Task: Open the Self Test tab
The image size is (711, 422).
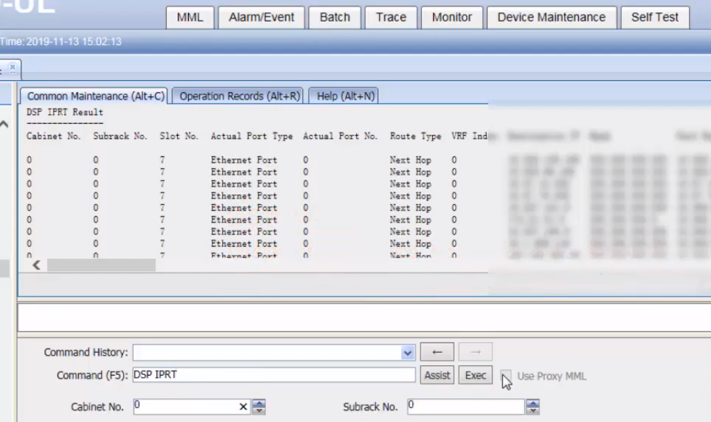Action: (x=655, y=18)
